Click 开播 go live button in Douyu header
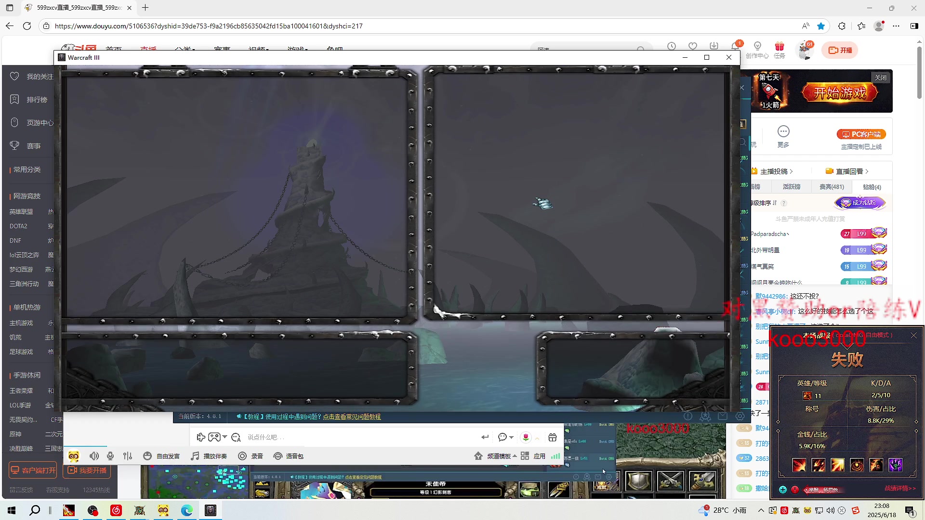The width and height of the screenshot is (925, 520). pyautogui.click(x=840, y=50)
